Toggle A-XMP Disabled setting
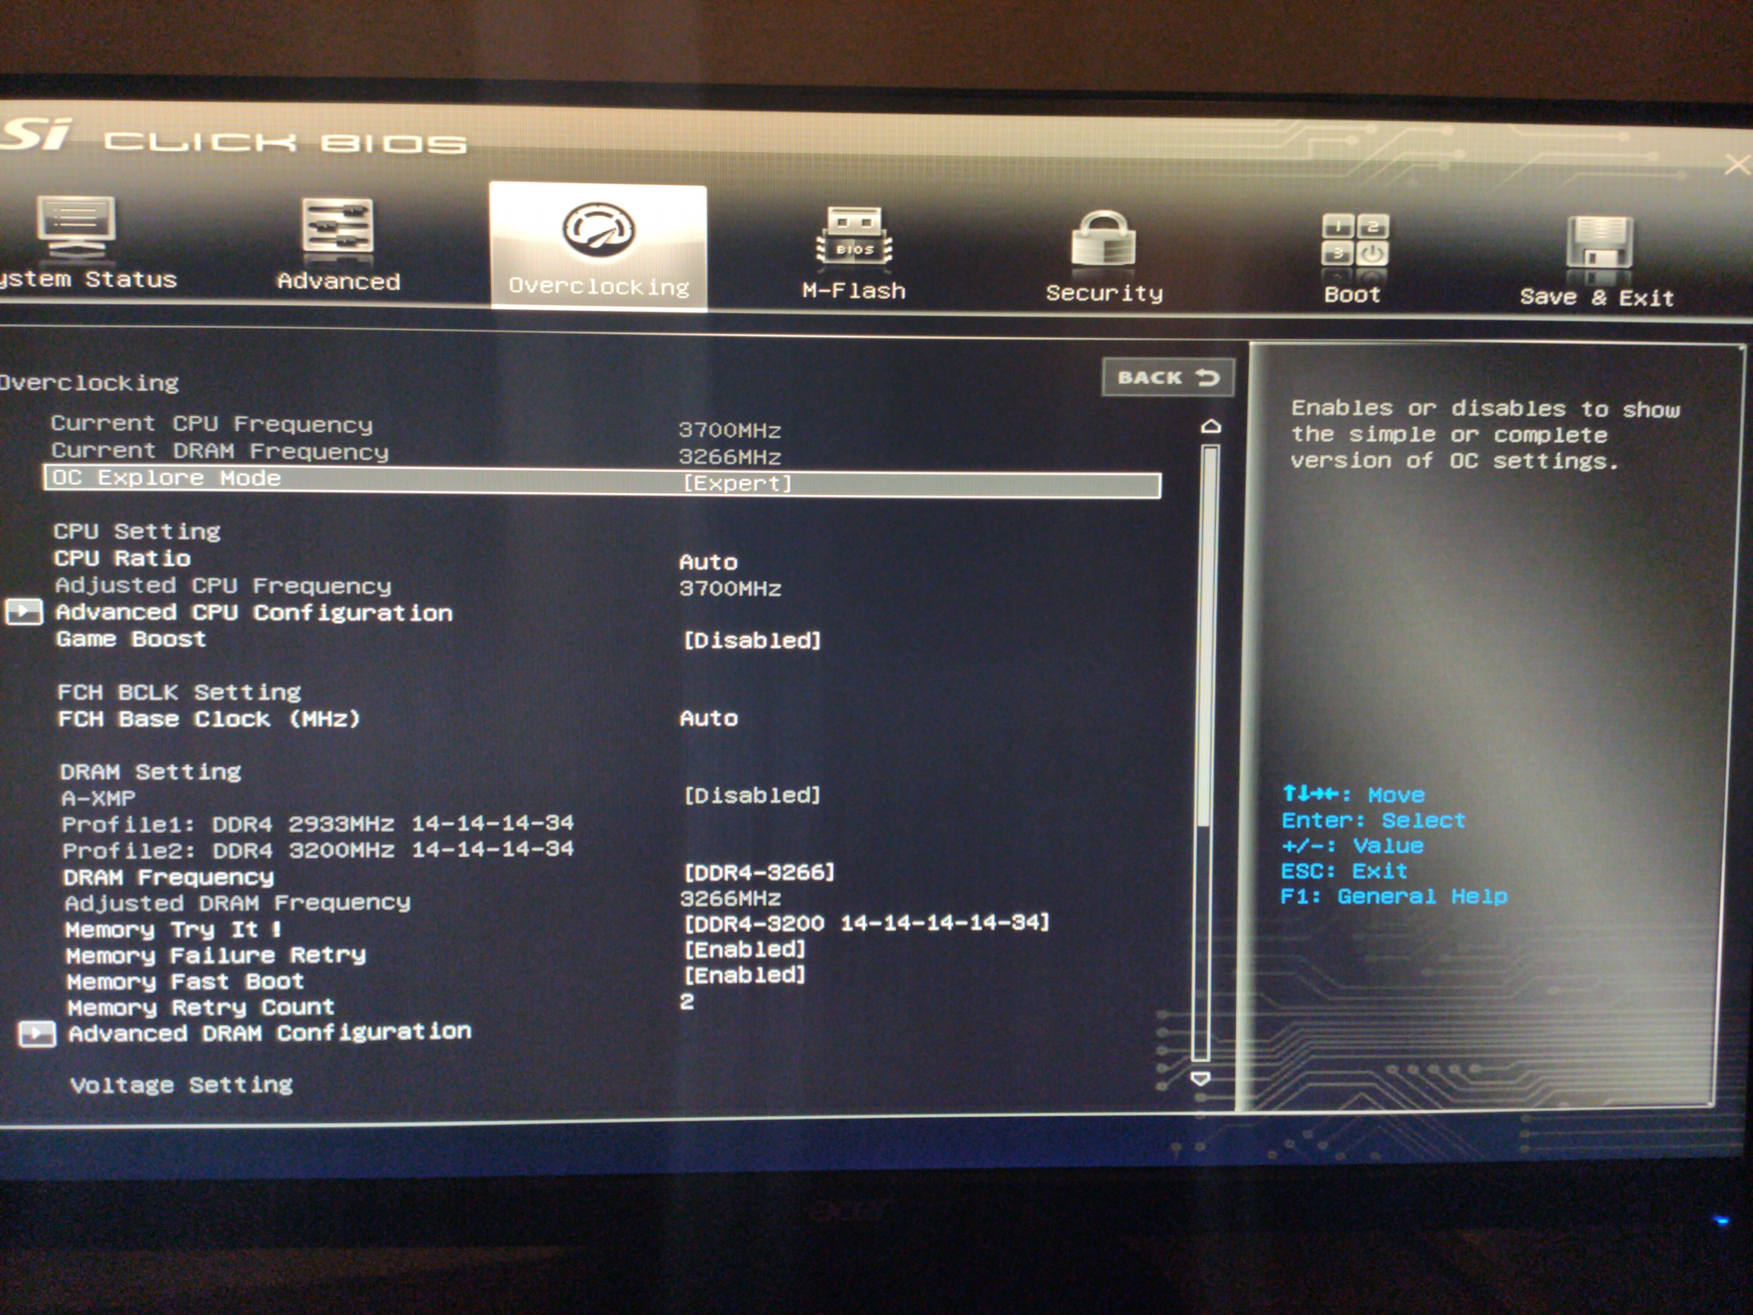Image resolution: width=1753 pixels, height=1315 pixels. pos(751,794)
